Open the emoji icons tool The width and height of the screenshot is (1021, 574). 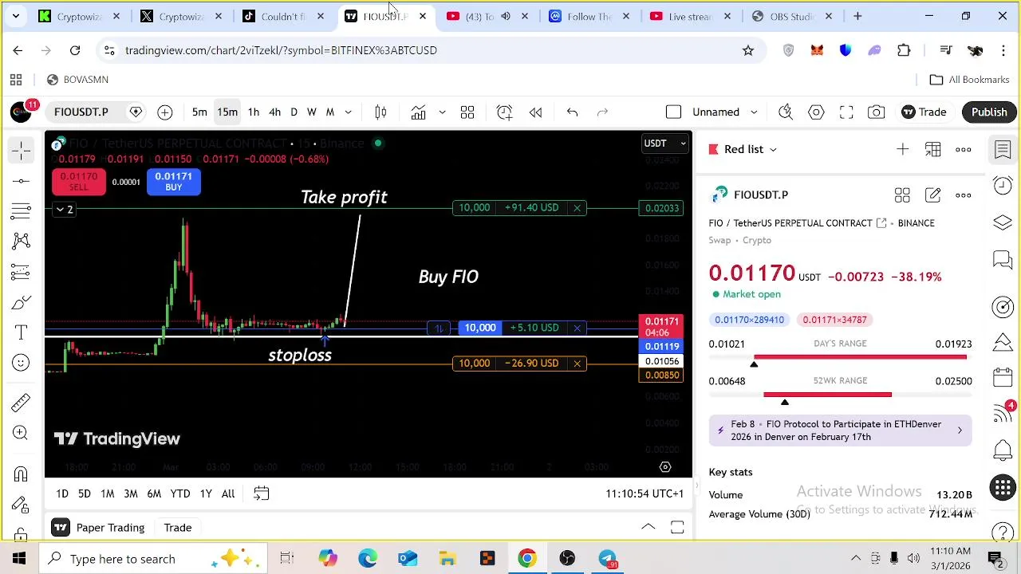(22, 363)
